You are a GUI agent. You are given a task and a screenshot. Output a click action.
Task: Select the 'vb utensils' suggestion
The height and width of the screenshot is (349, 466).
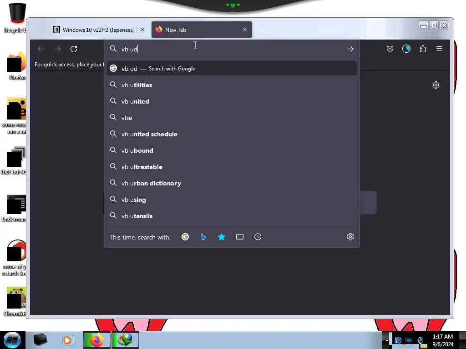coord(232,216)
